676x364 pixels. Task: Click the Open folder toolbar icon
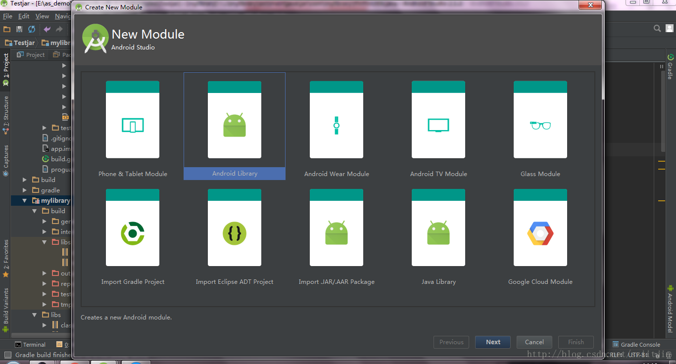[7, 29]
